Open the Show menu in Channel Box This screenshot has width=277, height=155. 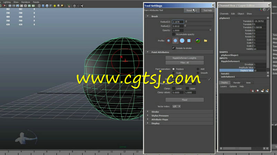(x=249, y=14)
